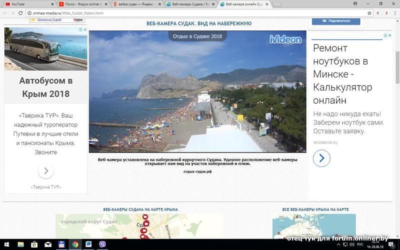Open the floppy disk app on the taskbar

(x=61, y=244)
